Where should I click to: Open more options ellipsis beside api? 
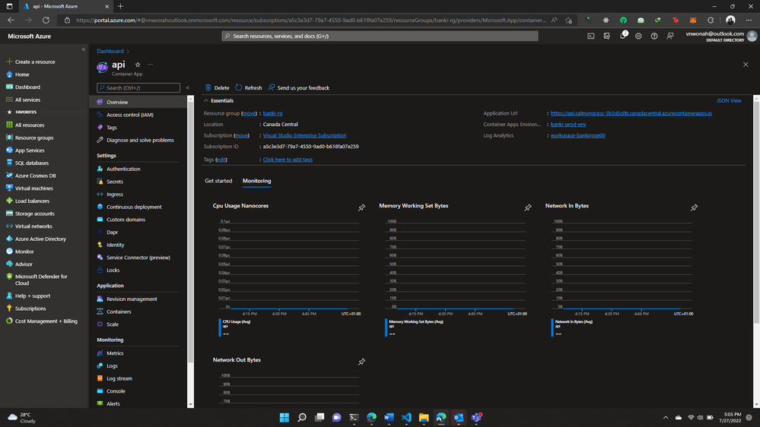click(x=151, y=65)
